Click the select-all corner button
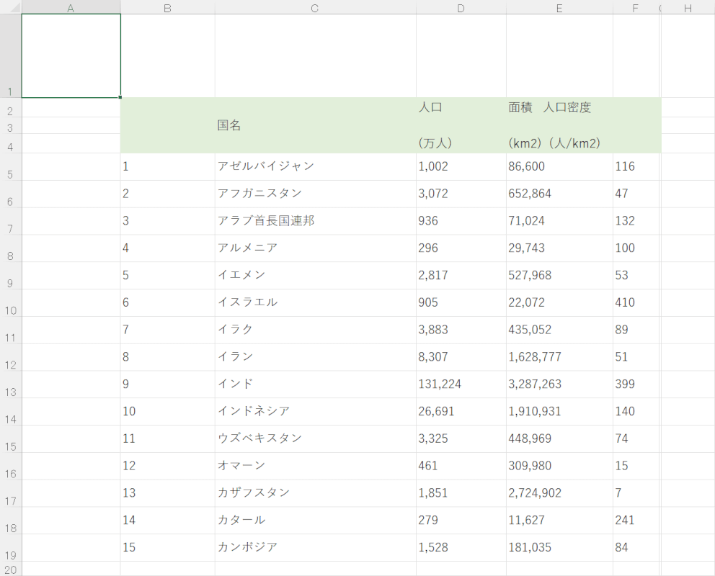The image size is (715, 576). [10, 7]
